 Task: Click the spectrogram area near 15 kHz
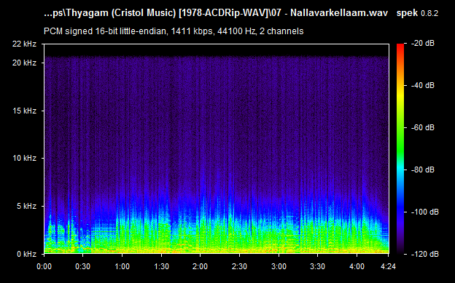point(216,111)
